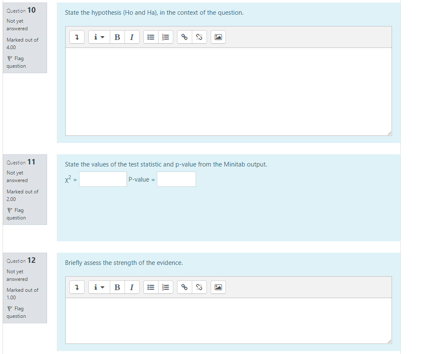Click the chi-square value input field

(x=103, y=179)
